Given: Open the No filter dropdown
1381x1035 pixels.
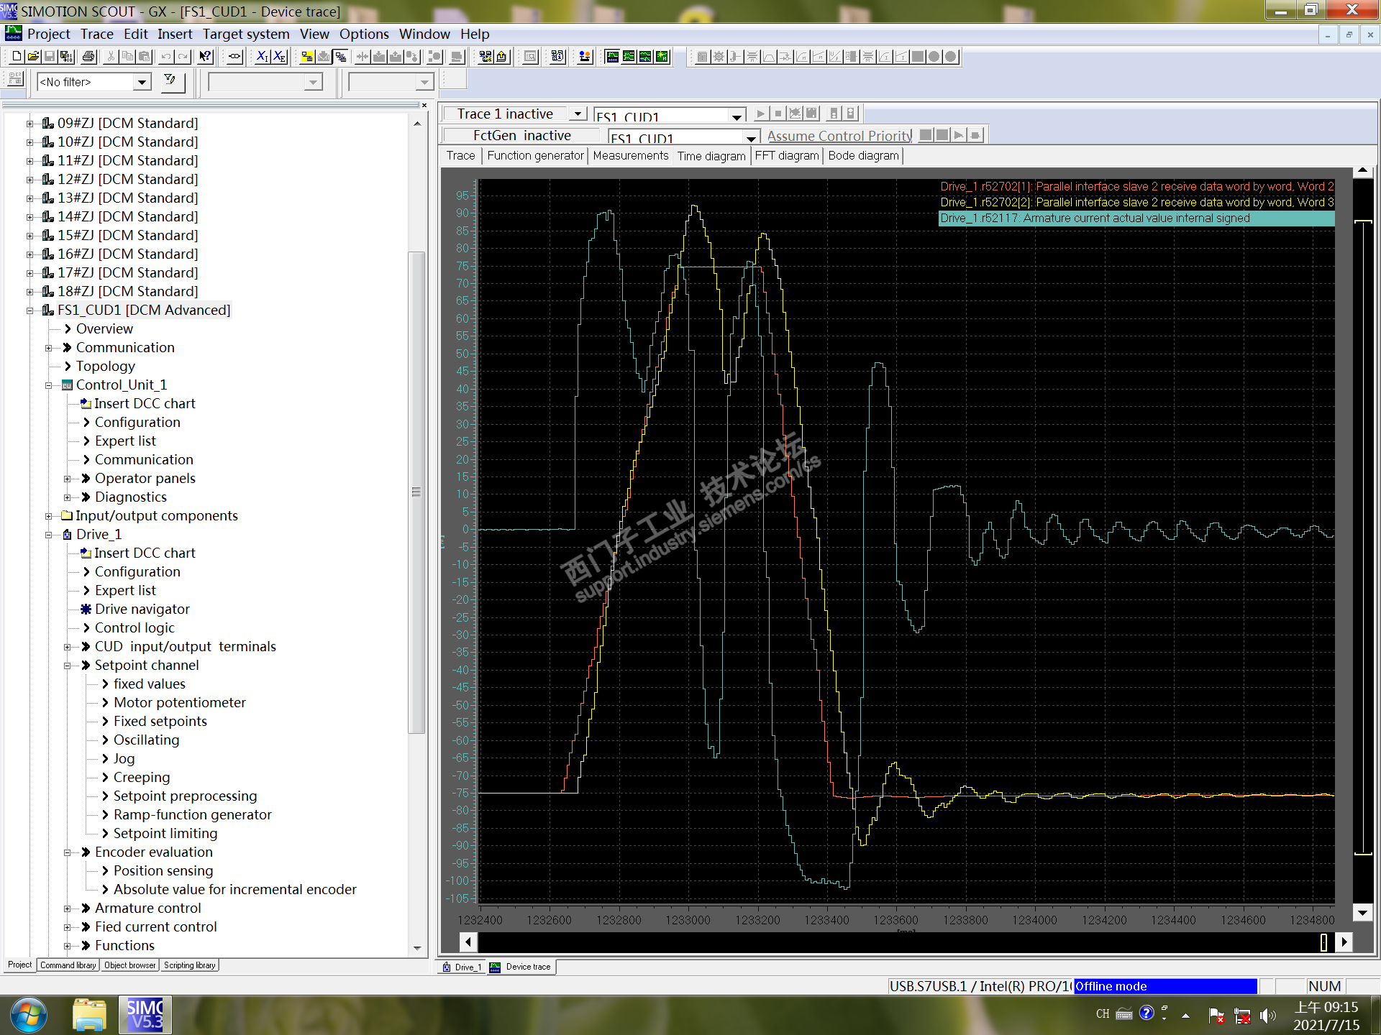Looking at the screenshot, I should click(142, 82).
